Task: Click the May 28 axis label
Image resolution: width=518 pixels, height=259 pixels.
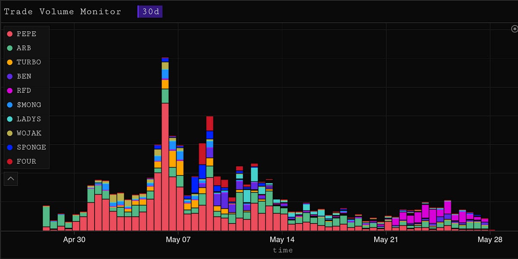Action: pos(490,240)
